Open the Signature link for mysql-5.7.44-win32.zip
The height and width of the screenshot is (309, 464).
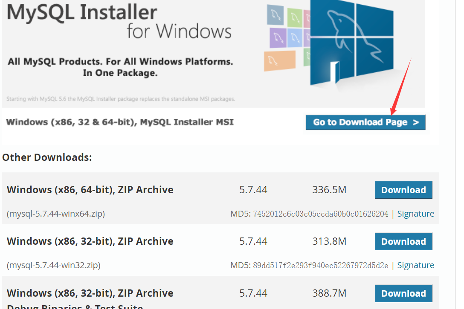[x=415, y=265]
